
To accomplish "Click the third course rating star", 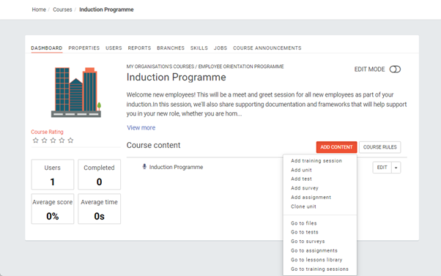I will tap(53, 141).
